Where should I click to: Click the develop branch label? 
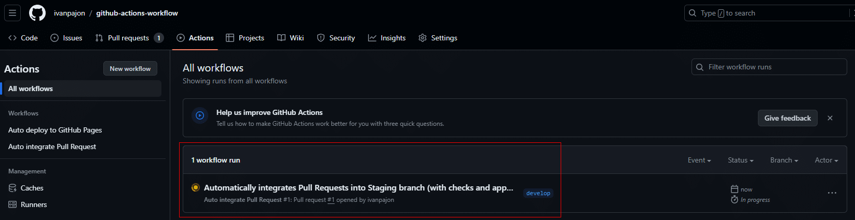coord(538,193)
